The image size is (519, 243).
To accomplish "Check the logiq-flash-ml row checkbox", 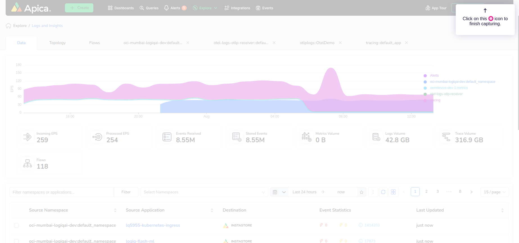I will tap(16, 241).
